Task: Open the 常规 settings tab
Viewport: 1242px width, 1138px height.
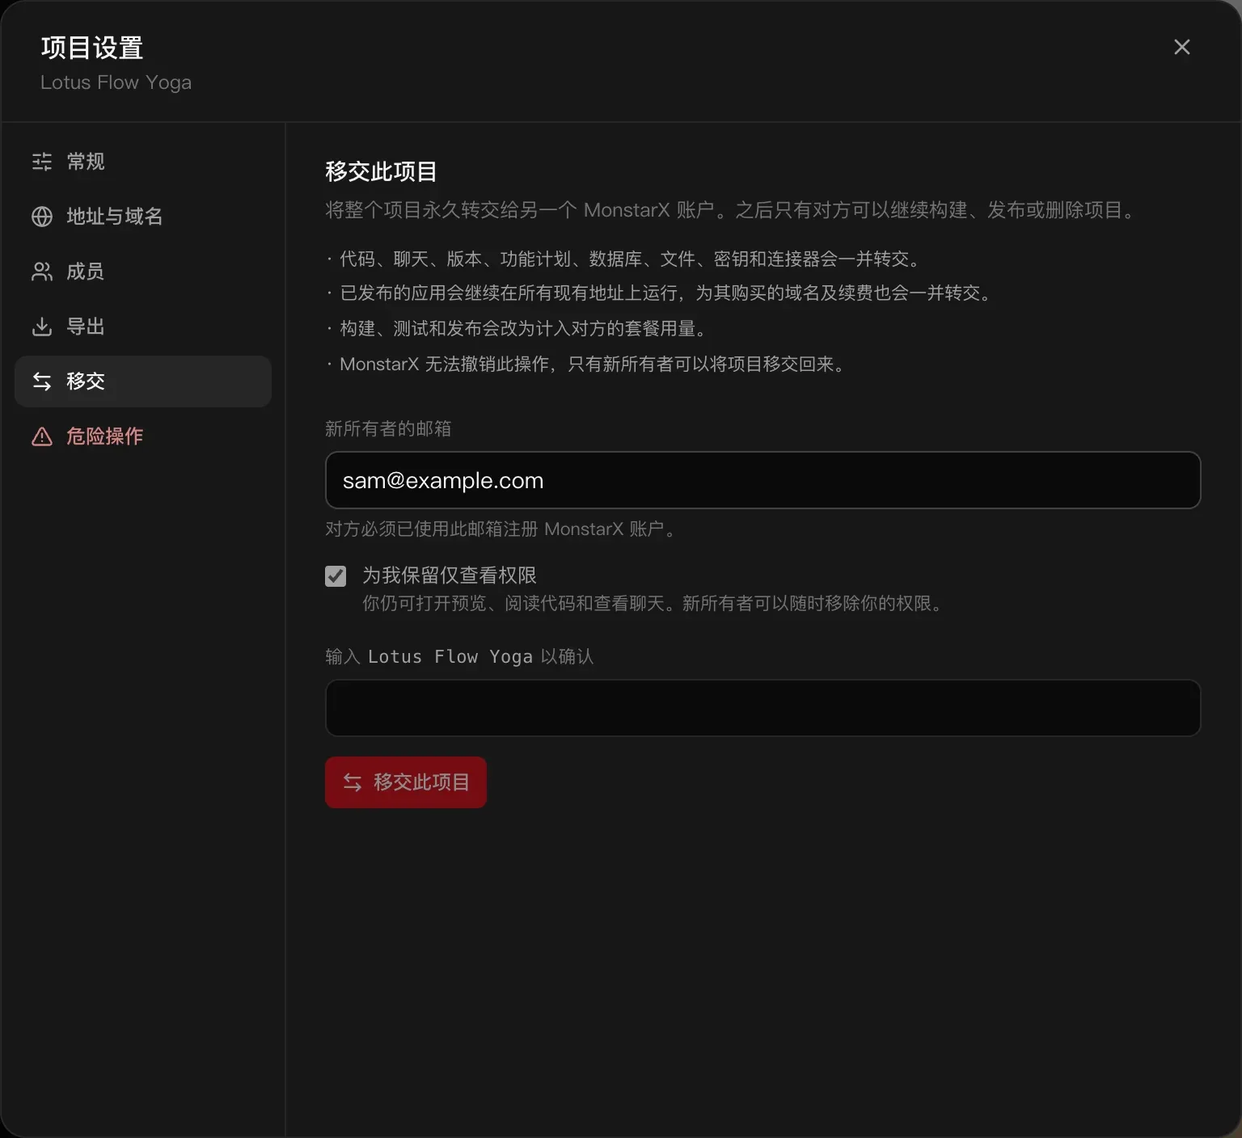Action: pyautogui.click(x=143, y=162)
